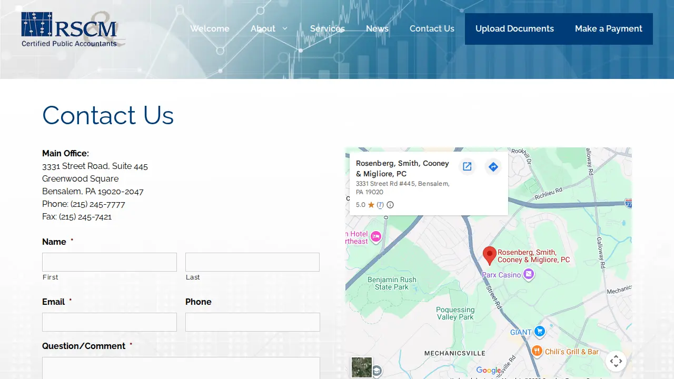The width and height of the screenshot is (674, 379).
Task: Click the blue directions arrow icon
Action: pyautogui.click(x=493, y=167)
